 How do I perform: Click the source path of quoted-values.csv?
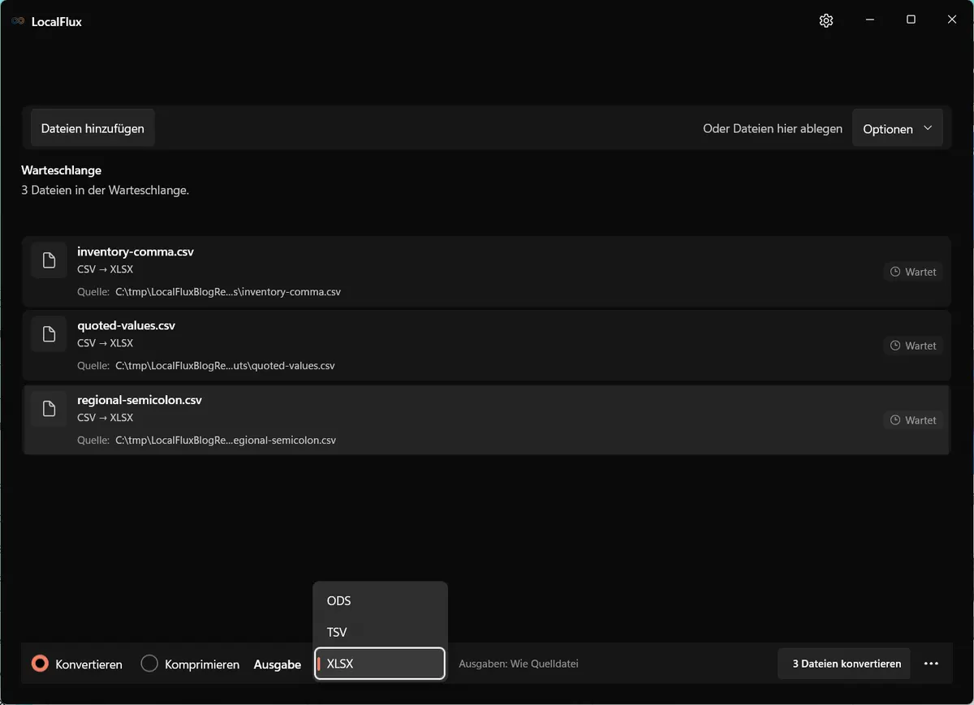tap(225, 366)
